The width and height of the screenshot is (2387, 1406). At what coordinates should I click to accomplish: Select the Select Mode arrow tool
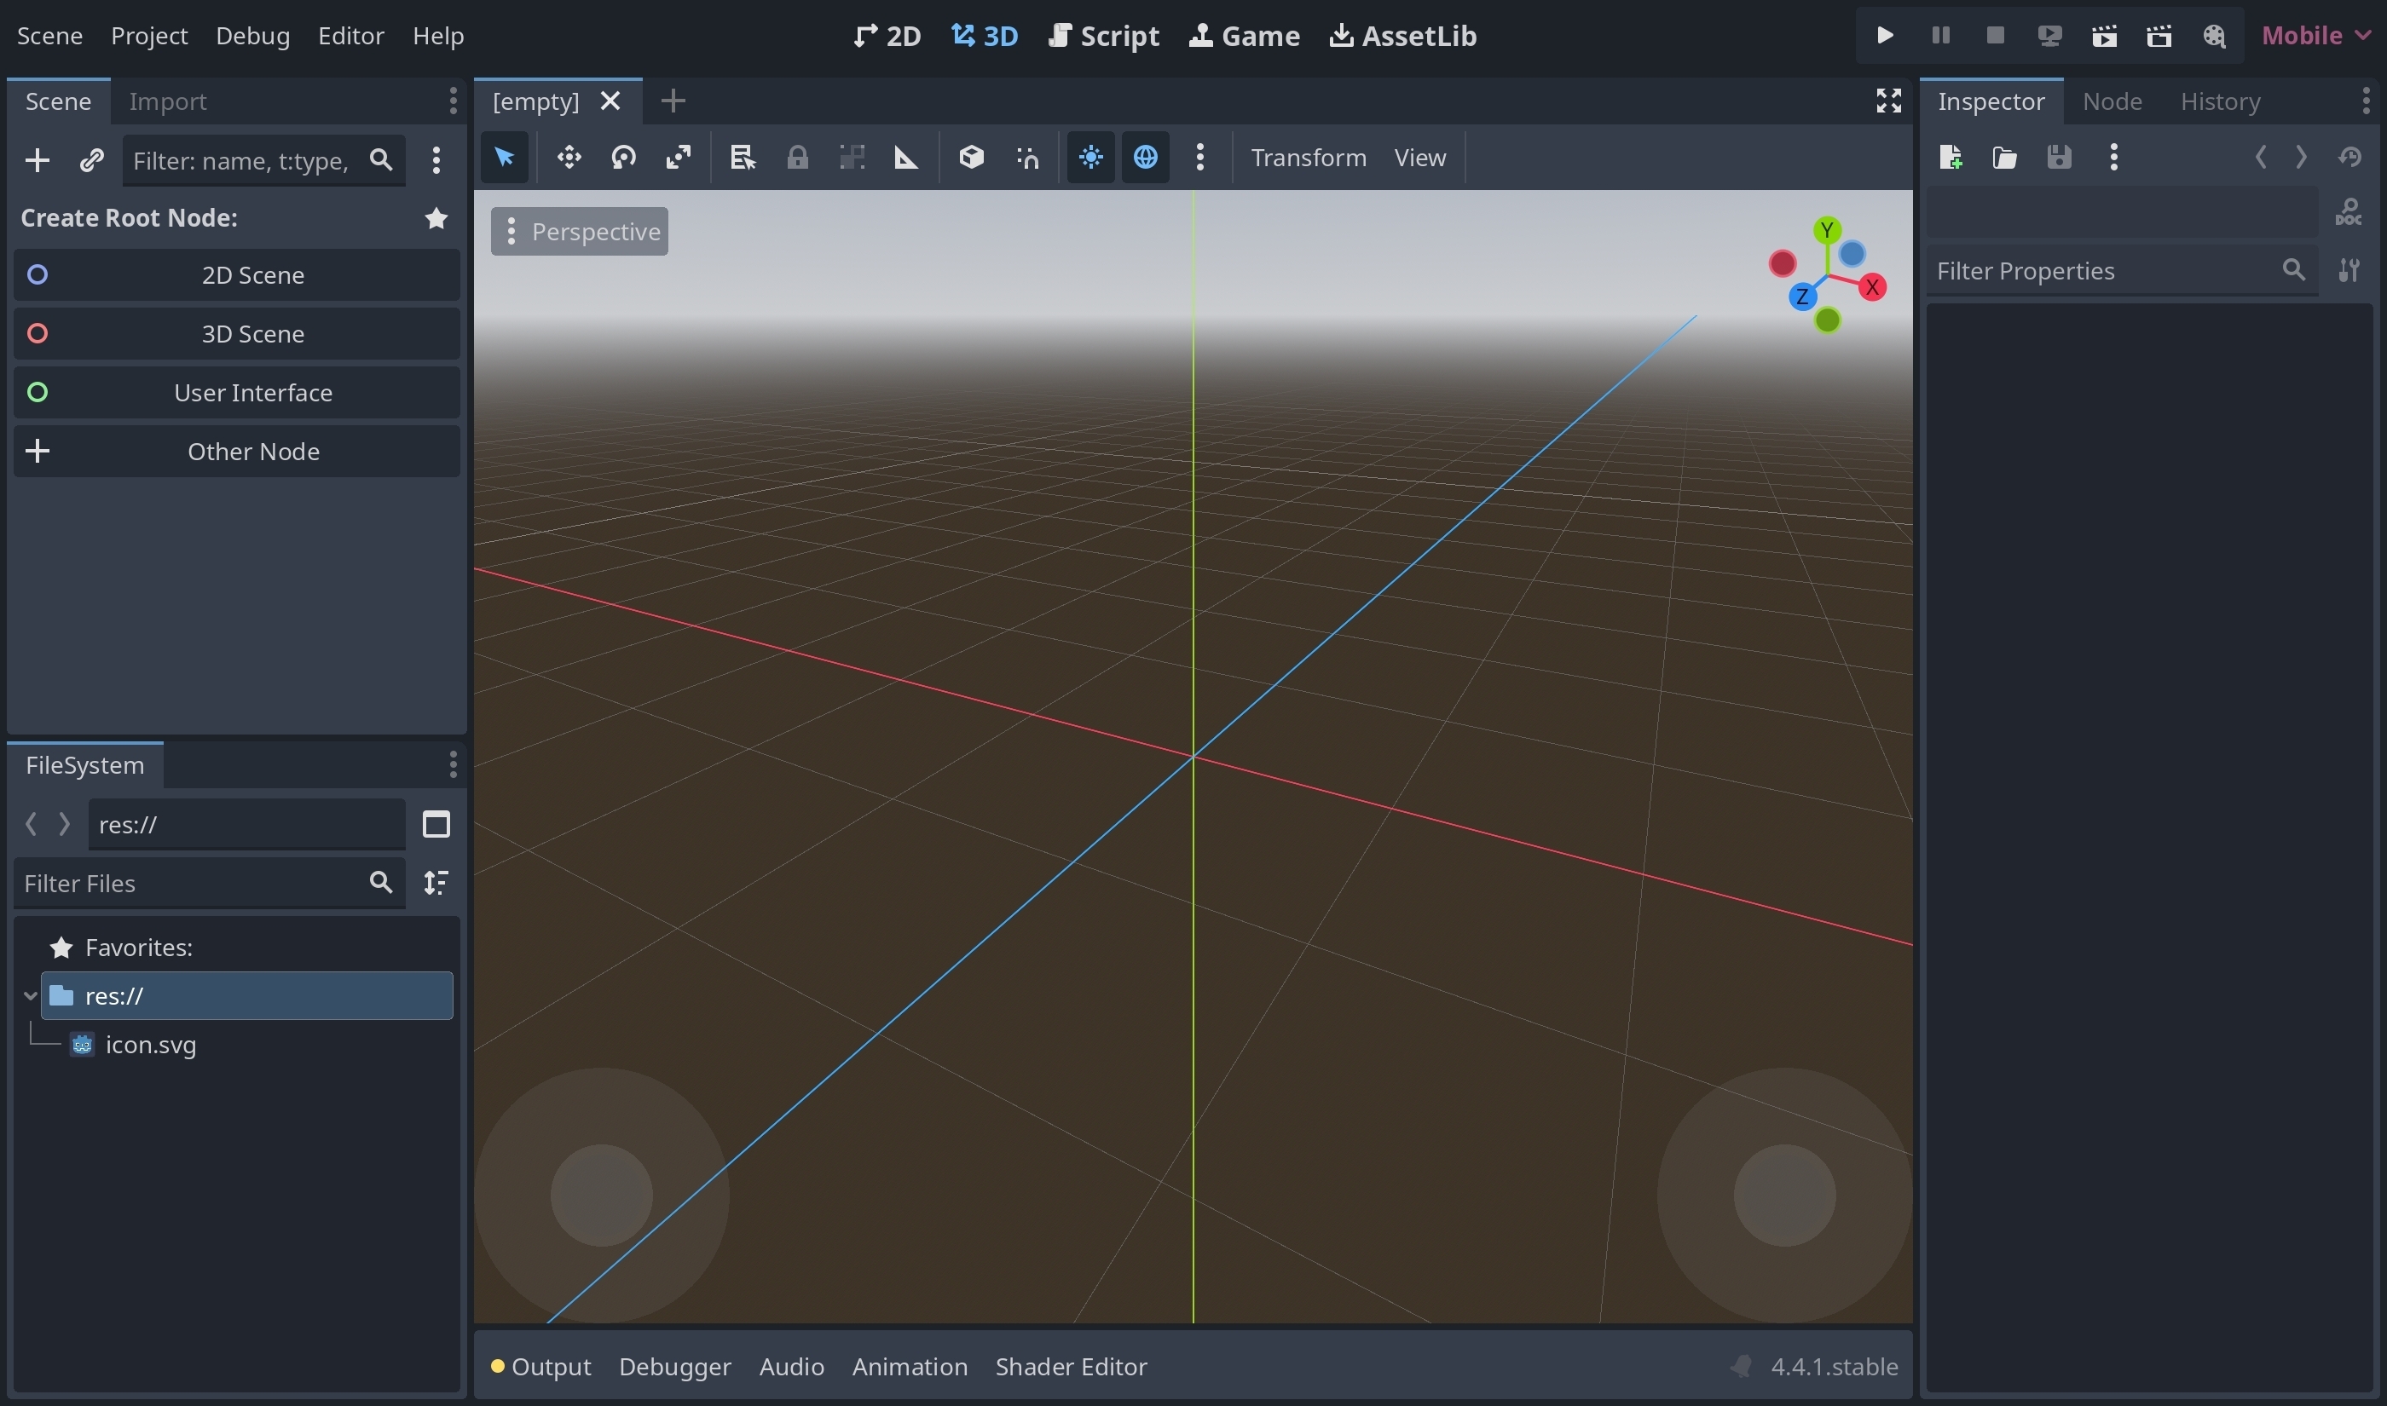[504, 158]
